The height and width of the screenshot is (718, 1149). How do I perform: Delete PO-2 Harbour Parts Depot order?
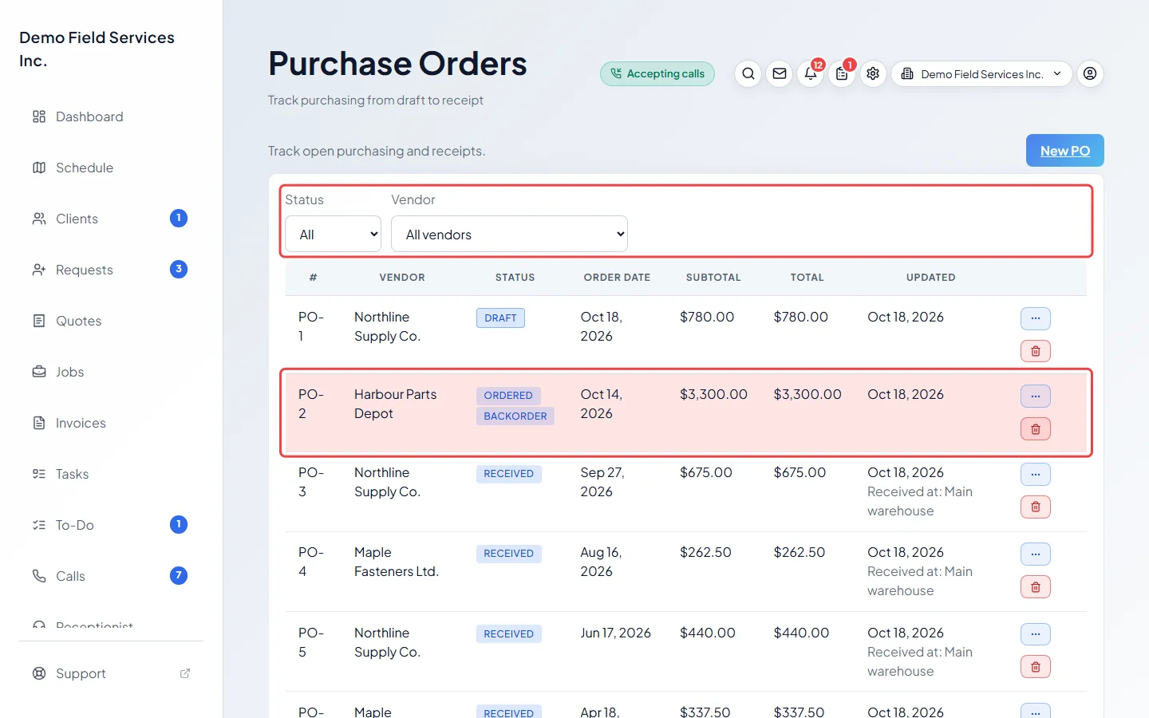1036,429
